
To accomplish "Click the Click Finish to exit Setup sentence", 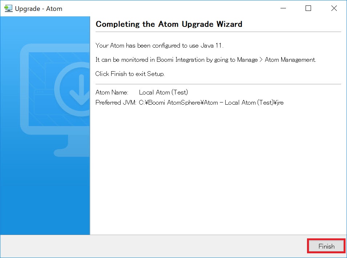I will 131,74.
